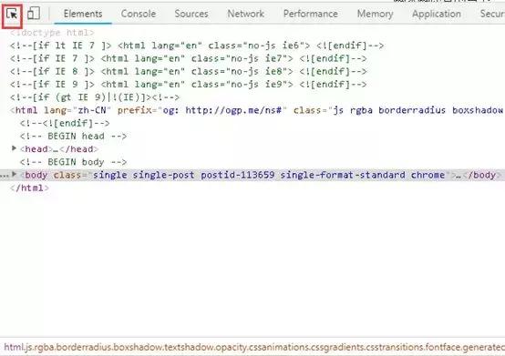Select the closing </html> tag line
Screen dimensions: 505x356
point(29,188)
